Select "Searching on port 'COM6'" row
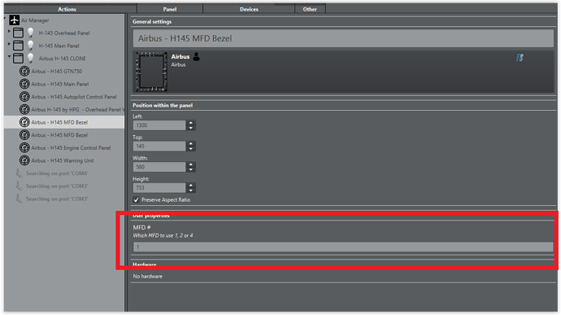 point(57,173)
